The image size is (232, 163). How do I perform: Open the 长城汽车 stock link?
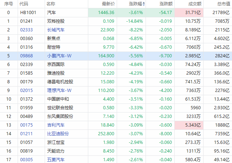pyautogui.click(x=56, y=30)
